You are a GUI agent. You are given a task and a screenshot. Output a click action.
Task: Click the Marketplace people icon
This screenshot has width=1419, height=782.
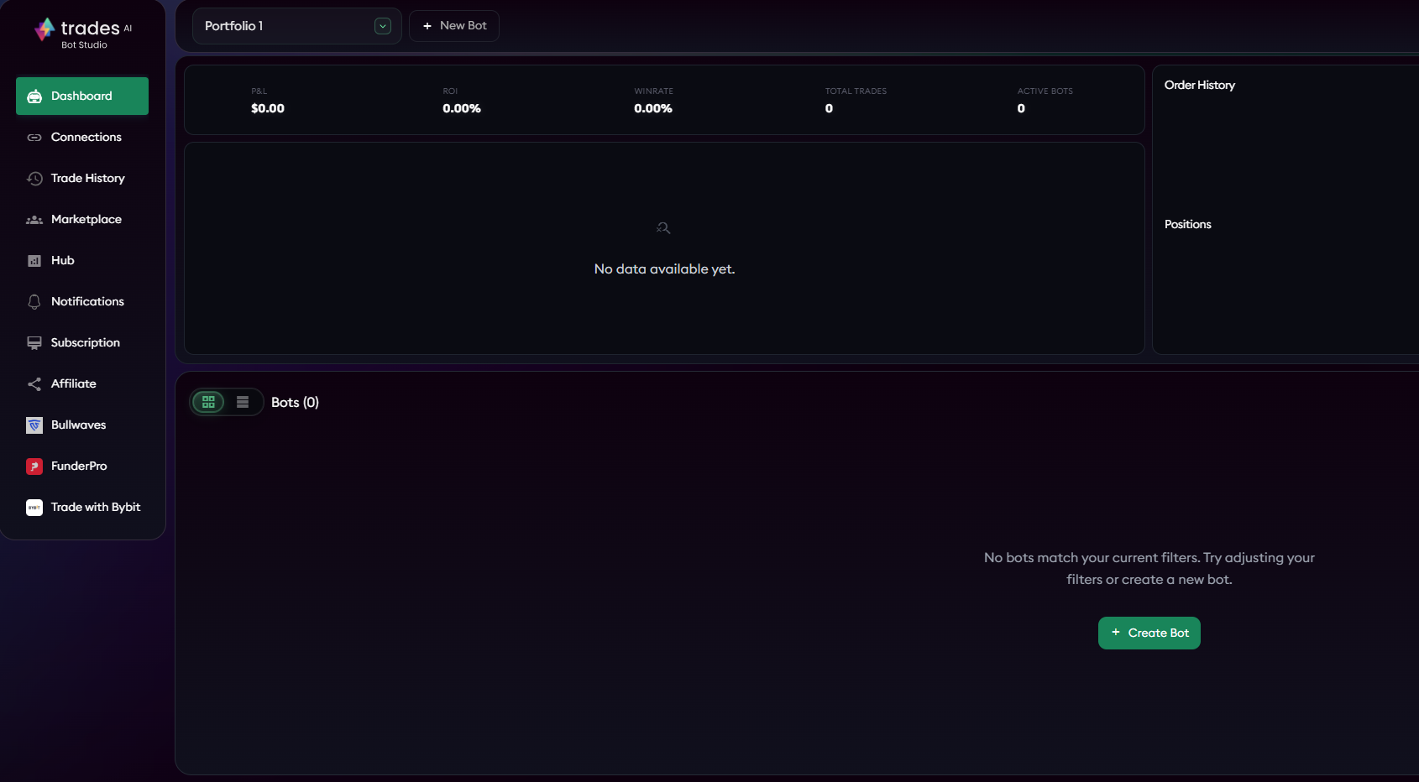click(34, 220)
